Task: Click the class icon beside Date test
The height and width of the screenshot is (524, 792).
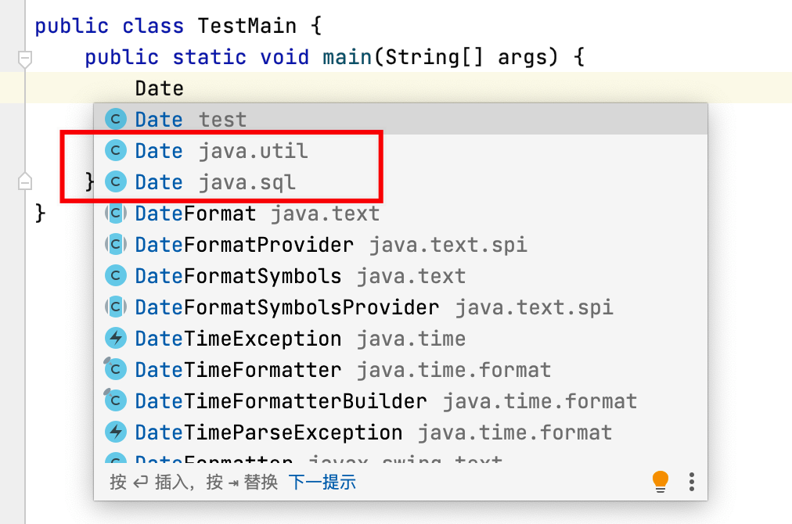Action: pyautogui.click(x=116, y=120)
